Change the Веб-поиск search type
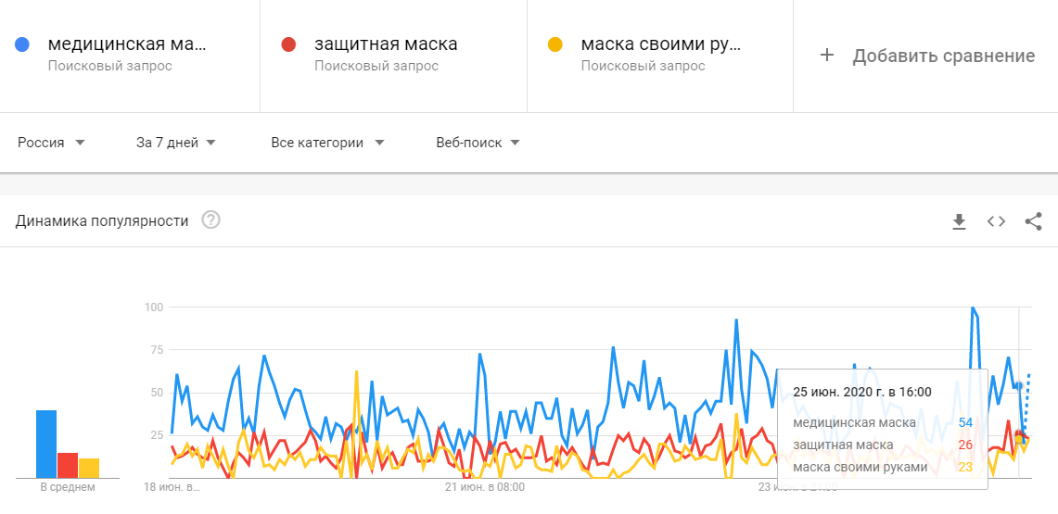Viewport: 1058px width, 514px height. 478,143
